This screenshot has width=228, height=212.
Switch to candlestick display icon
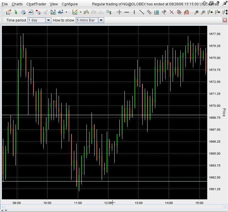[x=94, y=12]
